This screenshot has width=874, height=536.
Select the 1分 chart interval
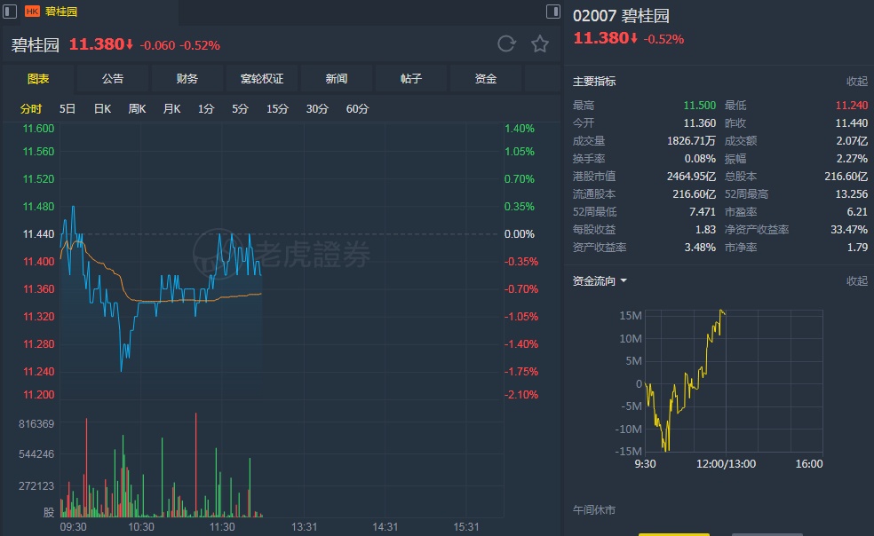pos(206,108)
